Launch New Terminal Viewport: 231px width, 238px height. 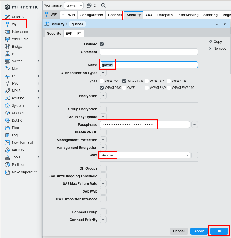(19, 143)
